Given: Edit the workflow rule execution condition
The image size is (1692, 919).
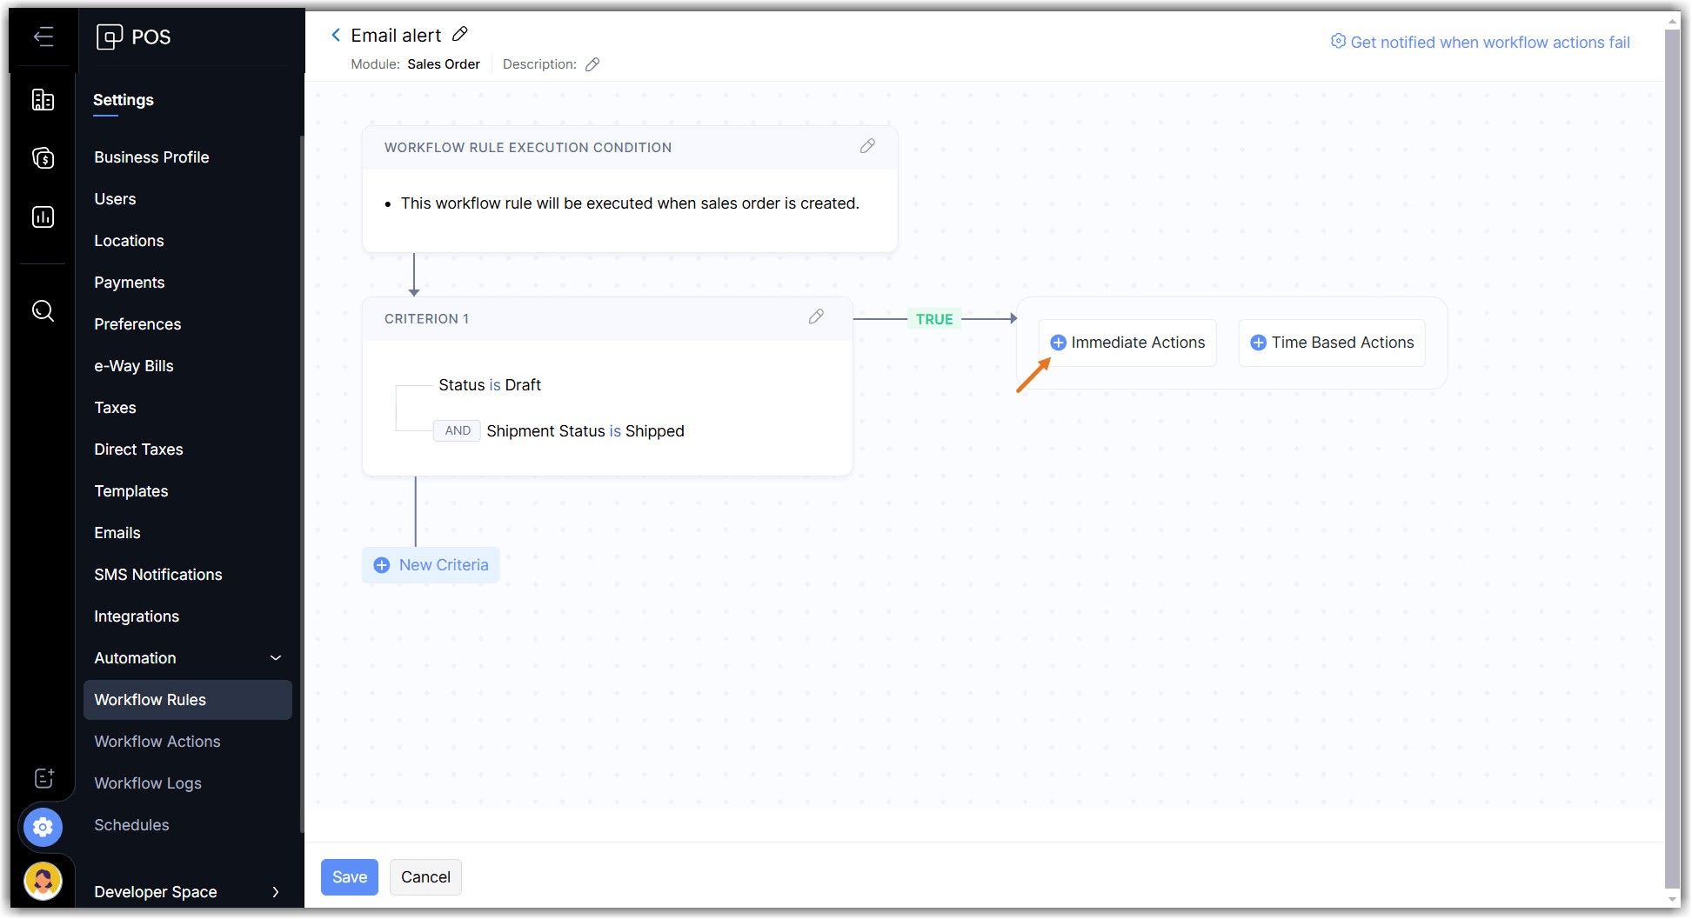Looking at the screenshot, I should point(867,147).
